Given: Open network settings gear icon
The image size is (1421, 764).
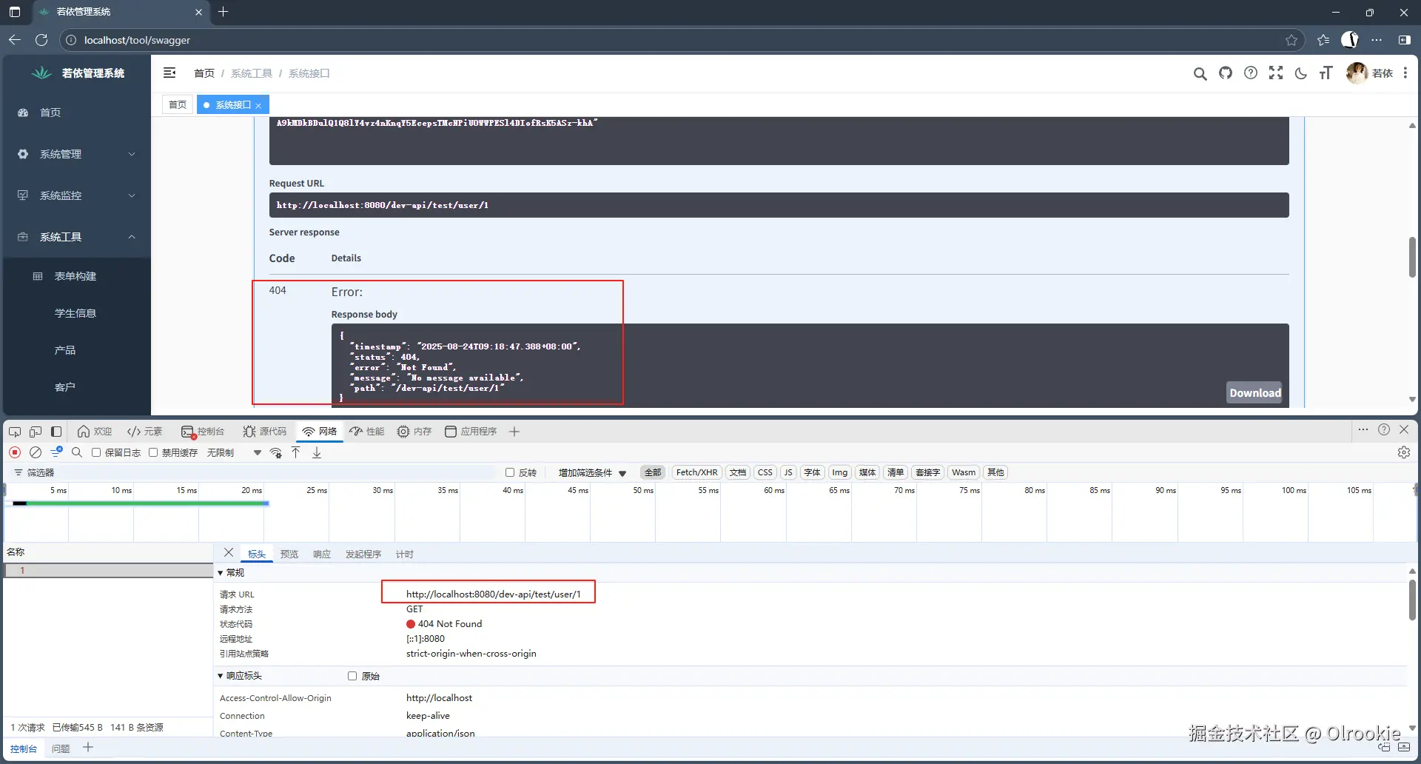Looking at the screenshot, I should [x=1404, y=452].
